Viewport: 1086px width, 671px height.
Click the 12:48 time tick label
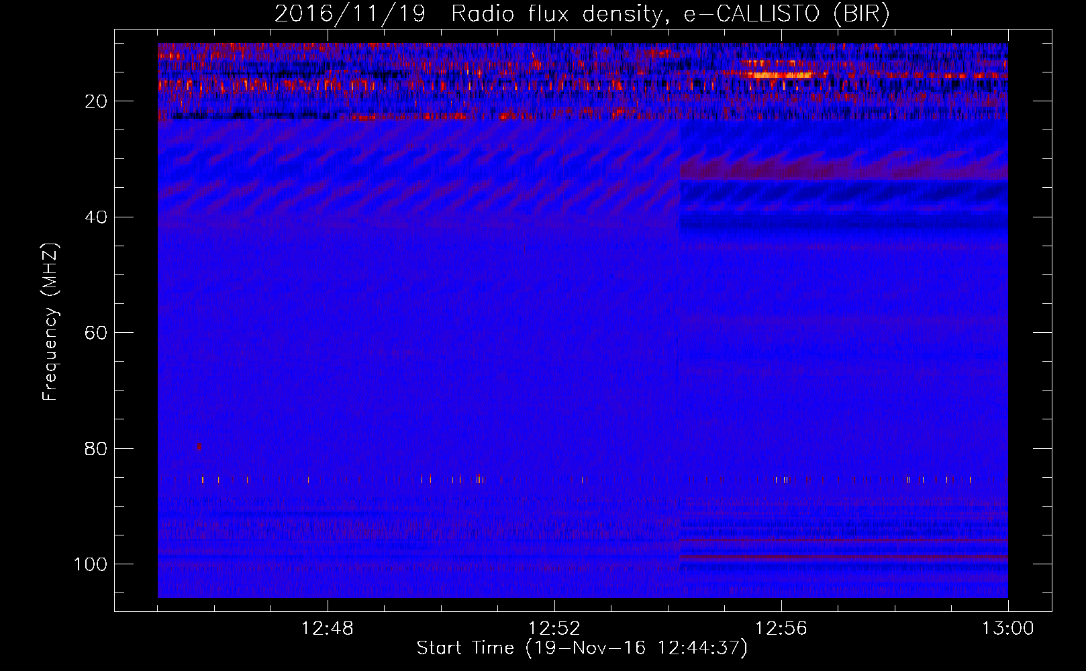[328, 629]
